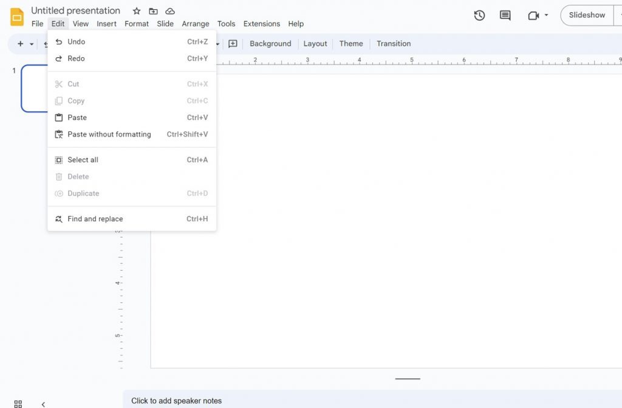Select Find and replace in Edit menu
The height and width of the screenshot is (408, 622).
95,219
